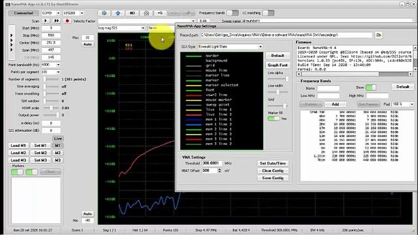Adjust the Number of segments slider

click(51, 79)
